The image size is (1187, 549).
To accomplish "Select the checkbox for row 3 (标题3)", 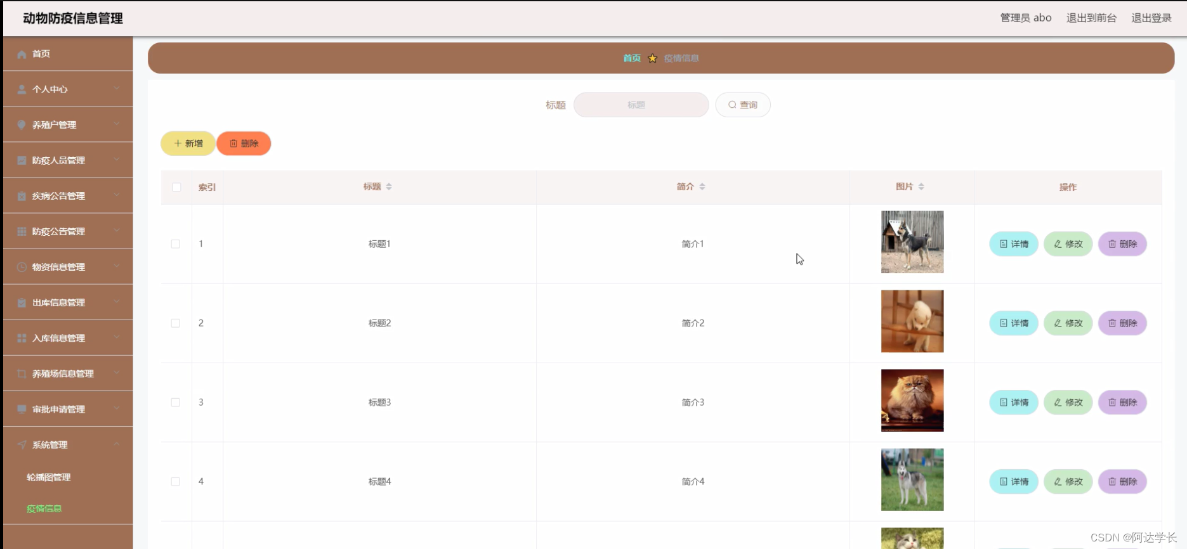I will click(176, 403).
